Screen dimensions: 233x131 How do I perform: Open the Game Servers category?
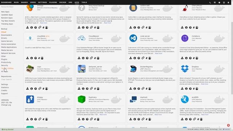[7, 41]
